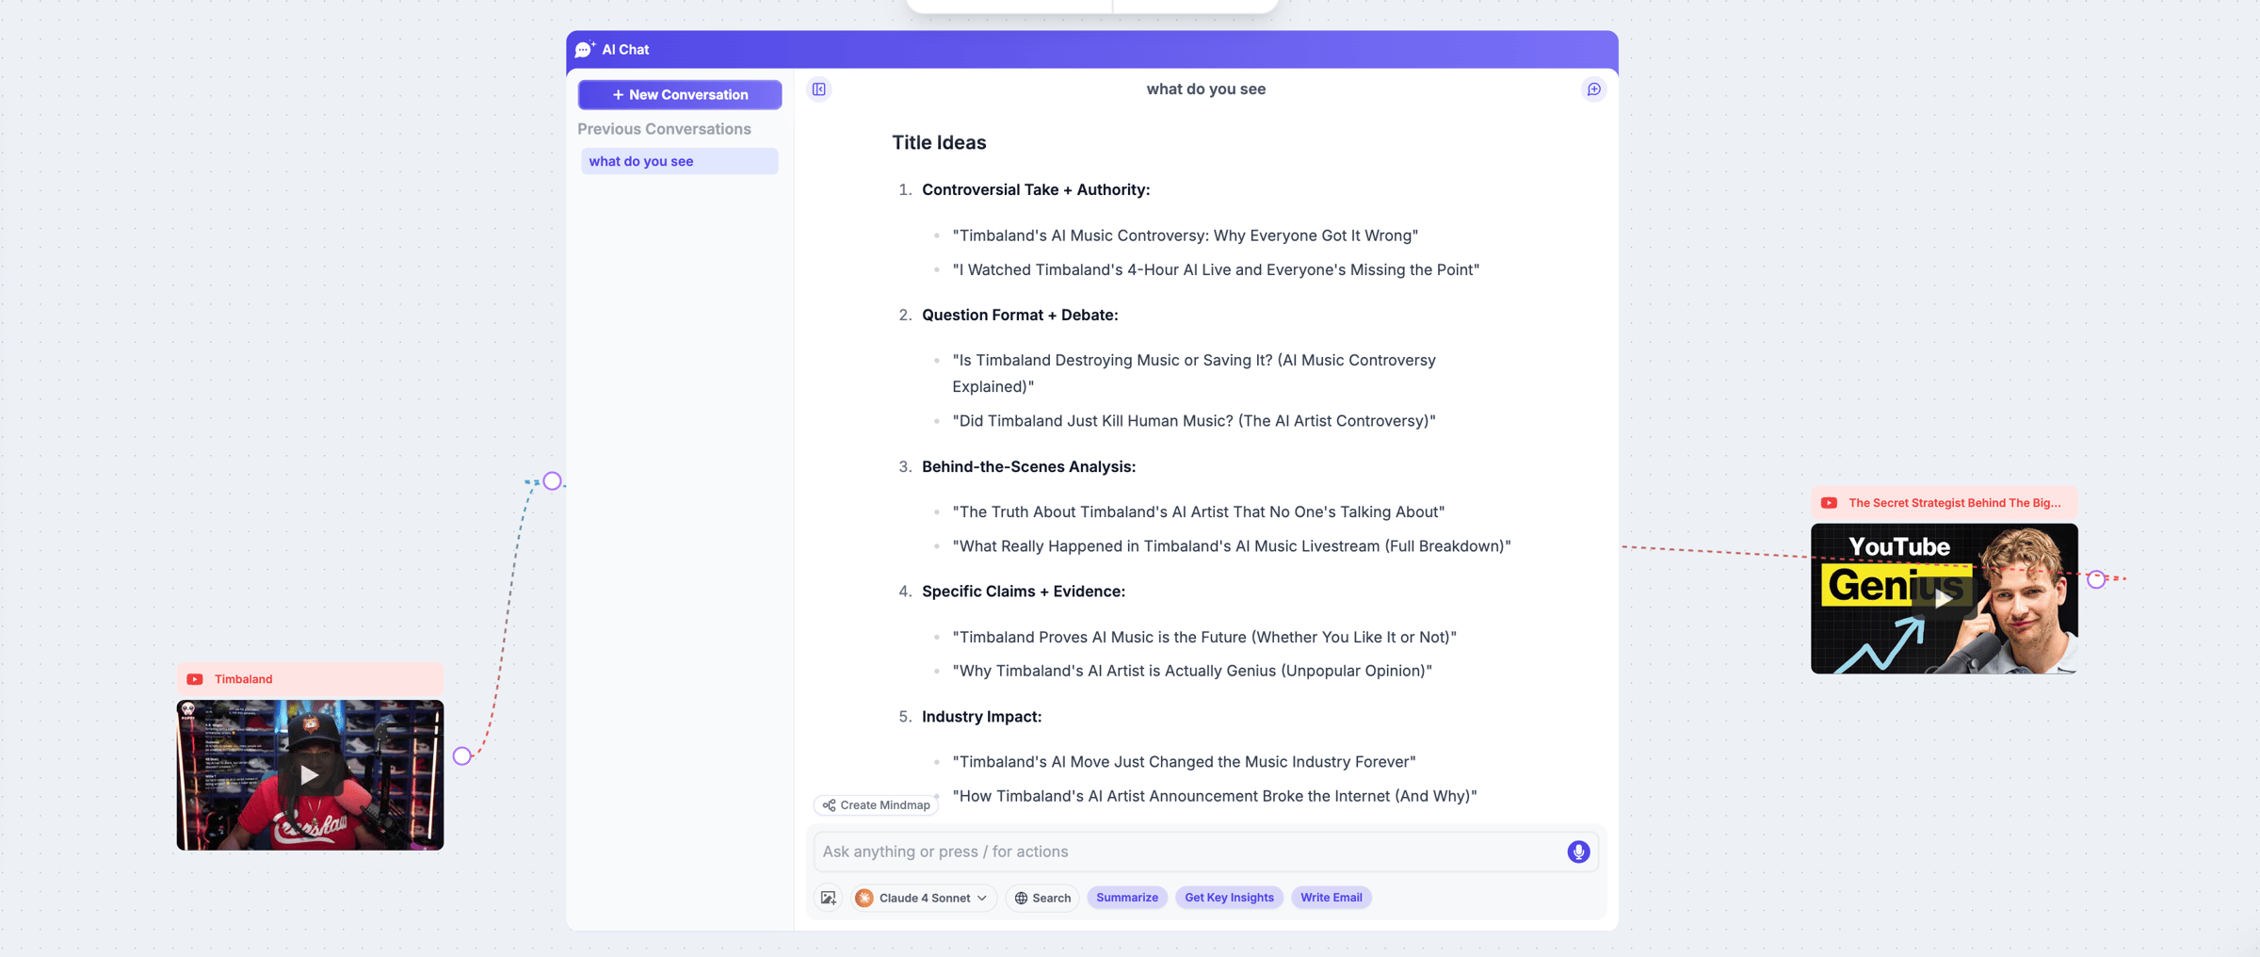Click 'Changed the Music Industry Forever' suggestion

(x=1184, y=761)
